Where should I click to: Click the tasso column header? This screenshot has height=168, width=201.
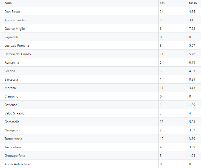click(x=194, y=4)
